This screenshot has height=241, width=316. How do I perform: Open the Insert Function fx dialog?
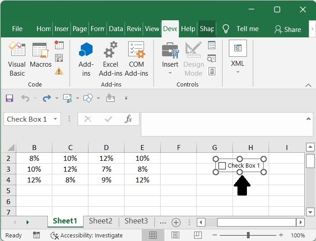(128, 119)
